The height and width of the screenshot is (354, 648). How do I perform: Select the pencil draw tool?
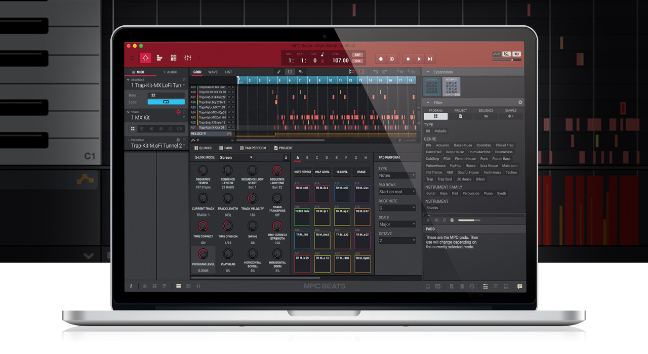coord(279,72)
